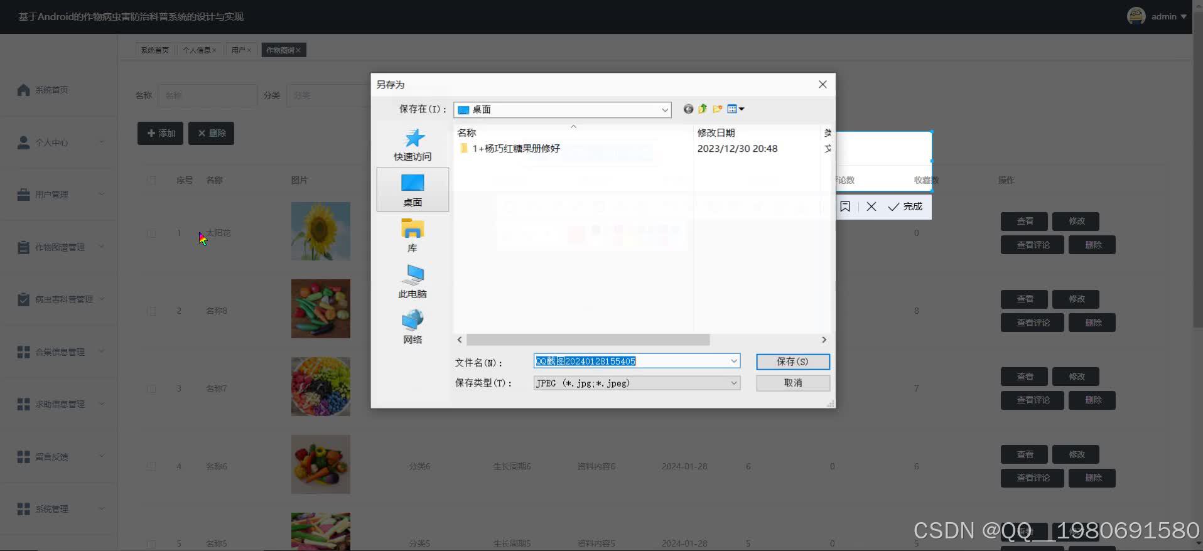Click the 取消 button in dialog
The width and height of the screenshot is (1203, 551).
coord(793,383)
